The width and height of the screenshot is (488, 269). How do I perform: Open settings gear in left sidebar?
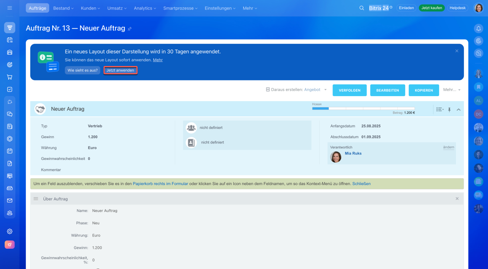click(10, 231)
